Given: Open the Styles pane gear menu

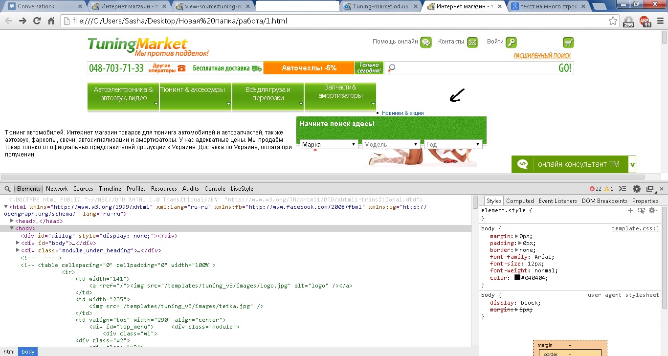Looking at the screenshot, I should [653, 210].
